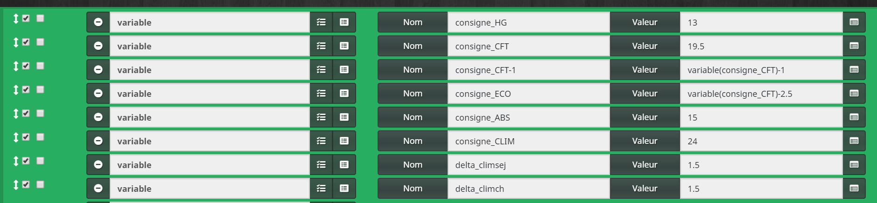Open command picker icon for consigne_ABS row
The height and width of the screenshot is (203, 877).
pos(344,117)
